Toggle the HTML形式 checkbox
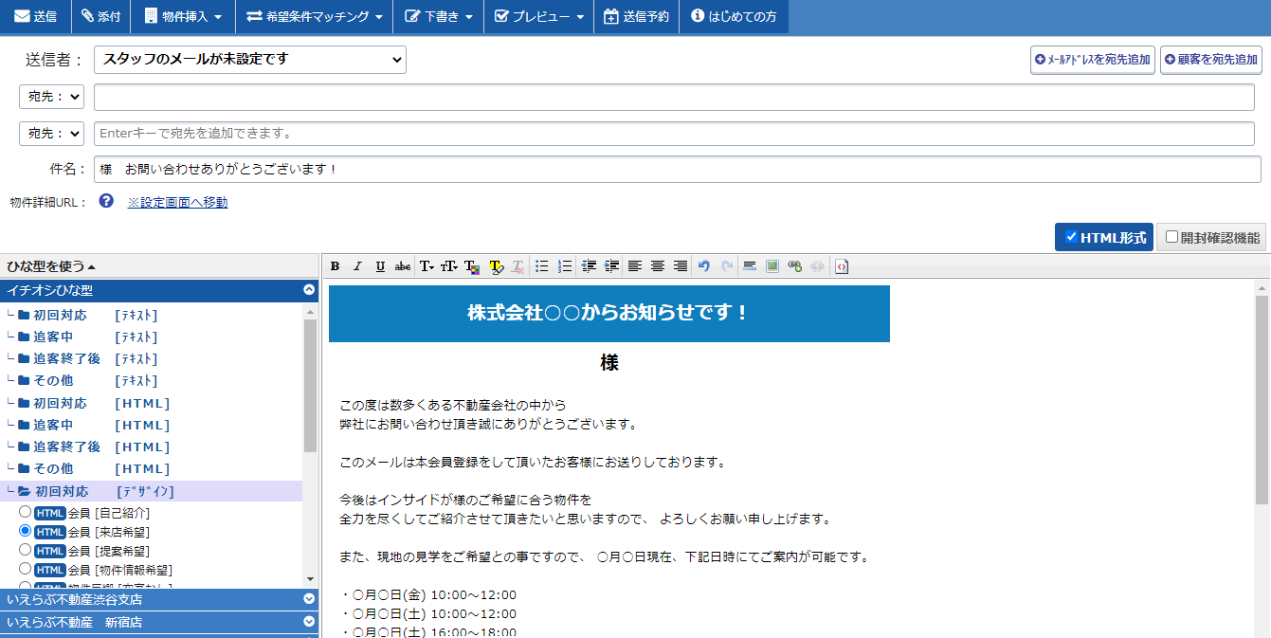Viewport: 1271px width, 638px height. 1071,237
